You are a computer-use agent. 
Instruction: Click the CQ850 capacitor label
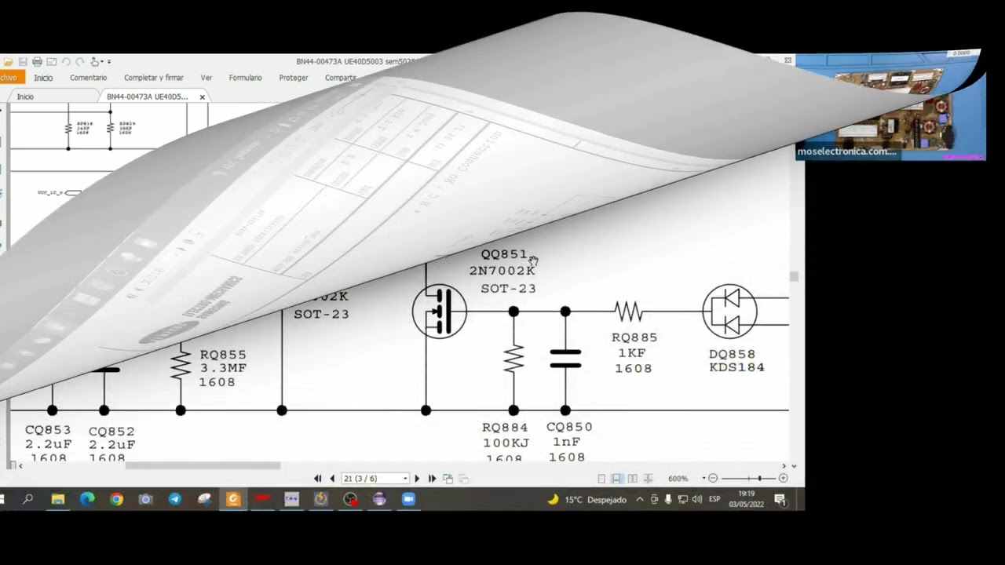point(569,427)
